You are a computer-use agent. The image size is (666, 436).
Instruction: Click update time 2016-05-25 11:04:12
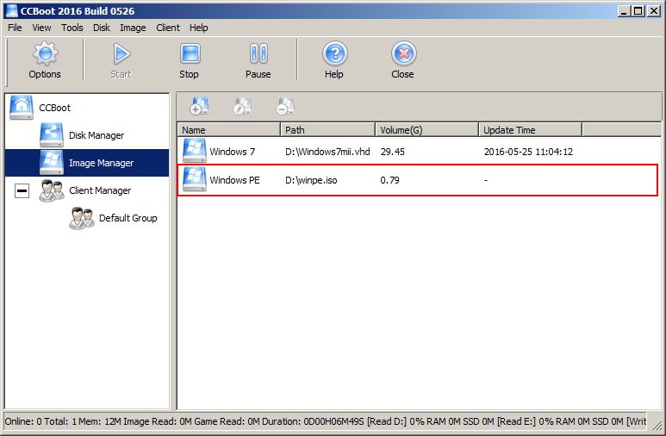[528, 152]
